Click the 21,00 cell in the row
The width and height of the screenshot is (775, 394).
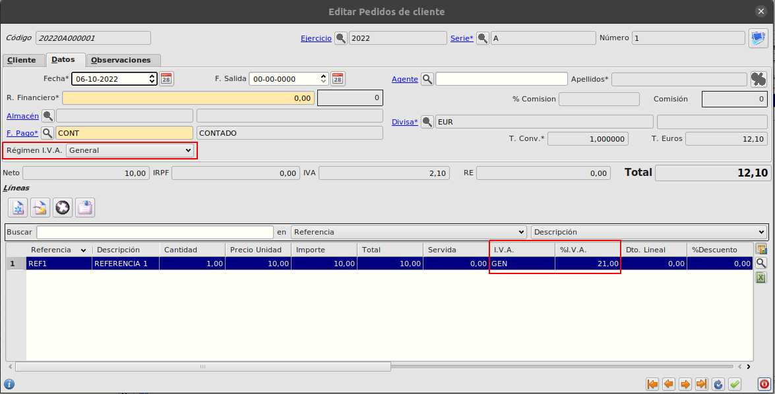(x=588, y=264)
